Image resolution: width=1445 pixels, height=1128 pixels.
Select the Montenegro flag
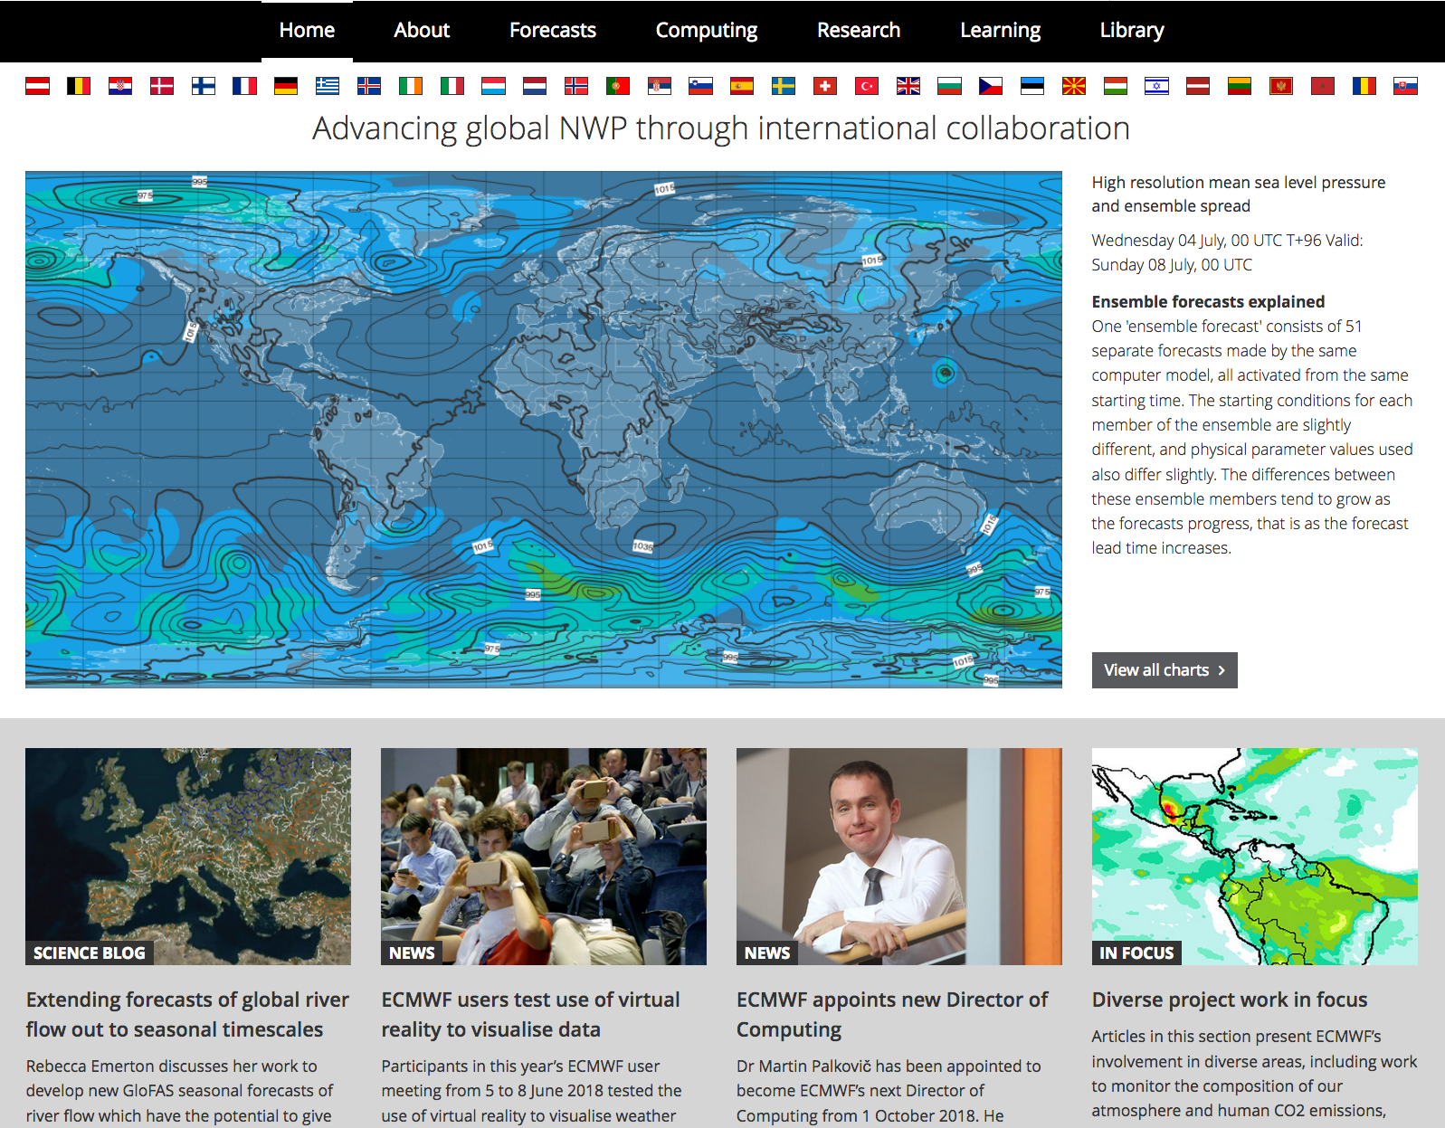pyautogui.click(x=1281, y=86)
